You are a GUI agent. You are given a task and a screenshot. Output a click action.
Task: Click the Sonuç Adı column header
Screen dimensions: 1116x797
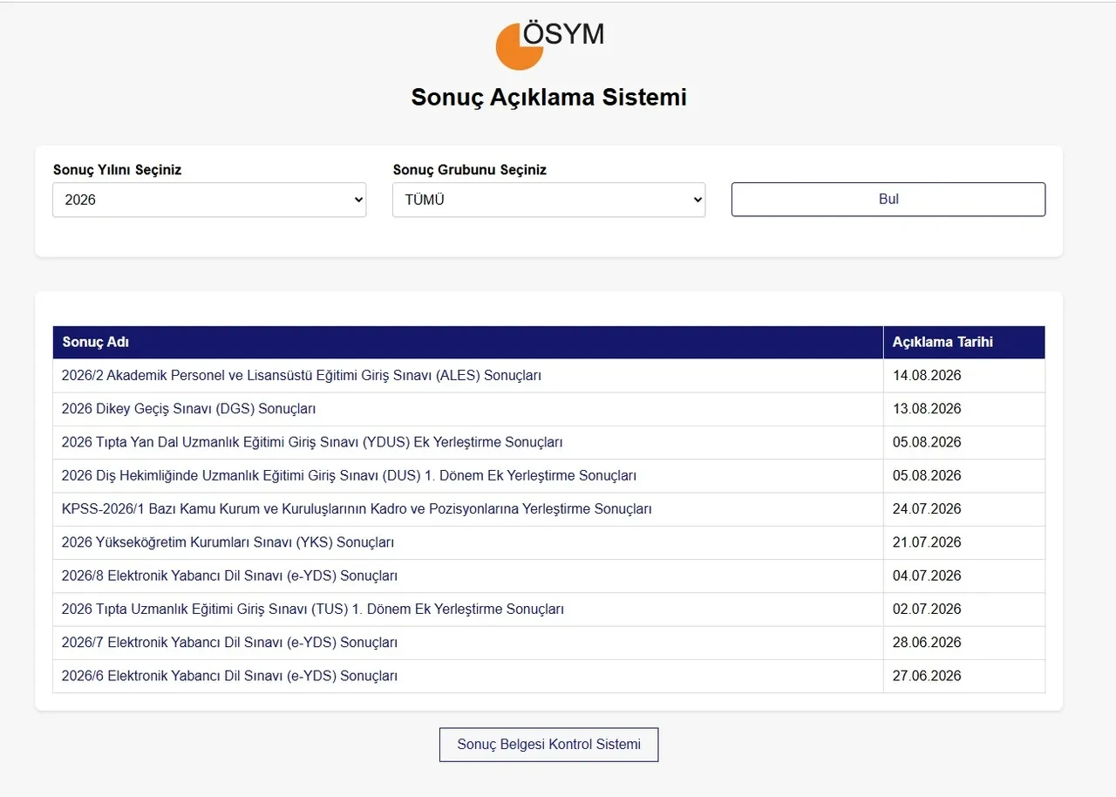[x=468, y=343]
